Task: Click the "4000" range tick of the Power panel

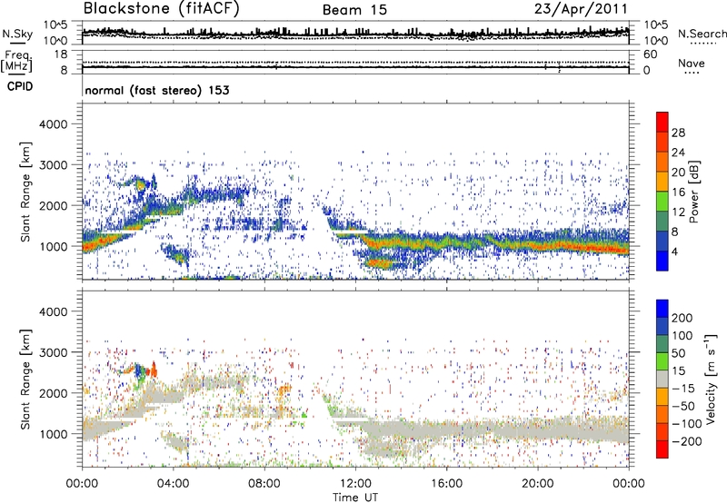Action: pos(54,124)
